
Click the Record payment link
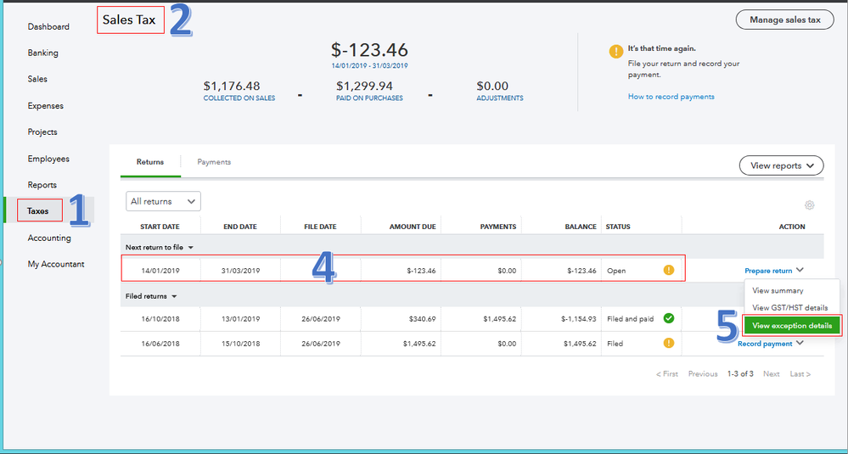[x=765, y=343]
